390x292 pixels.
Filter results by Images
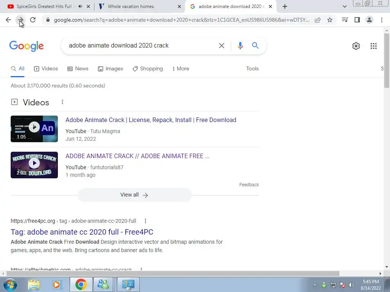click(x=110, y=68)
